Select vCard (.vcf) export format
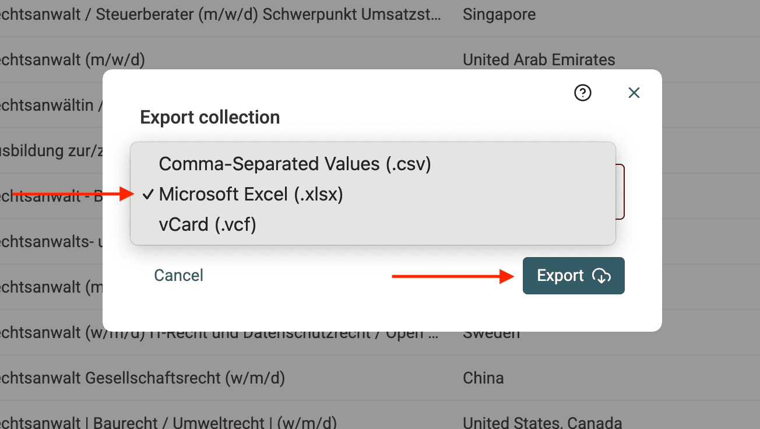 click(x=207, y=224)
